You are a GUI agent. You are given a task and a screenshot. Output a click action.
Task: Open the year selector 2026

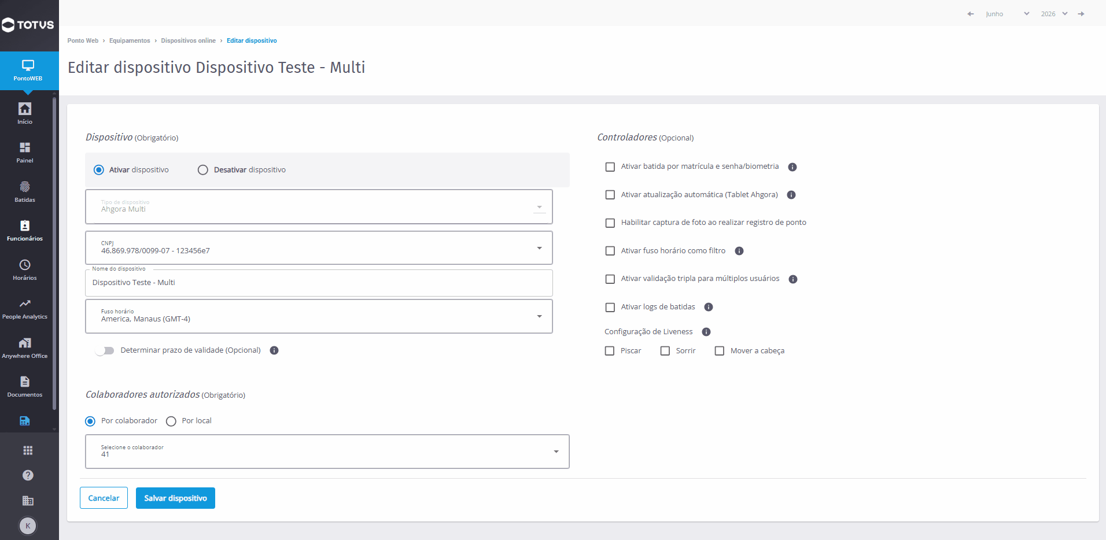[1054, 14]
